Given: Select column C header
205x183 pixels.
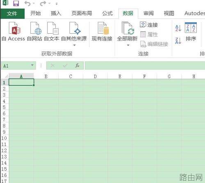Looking at the screenshot, I should click(71, 76).
